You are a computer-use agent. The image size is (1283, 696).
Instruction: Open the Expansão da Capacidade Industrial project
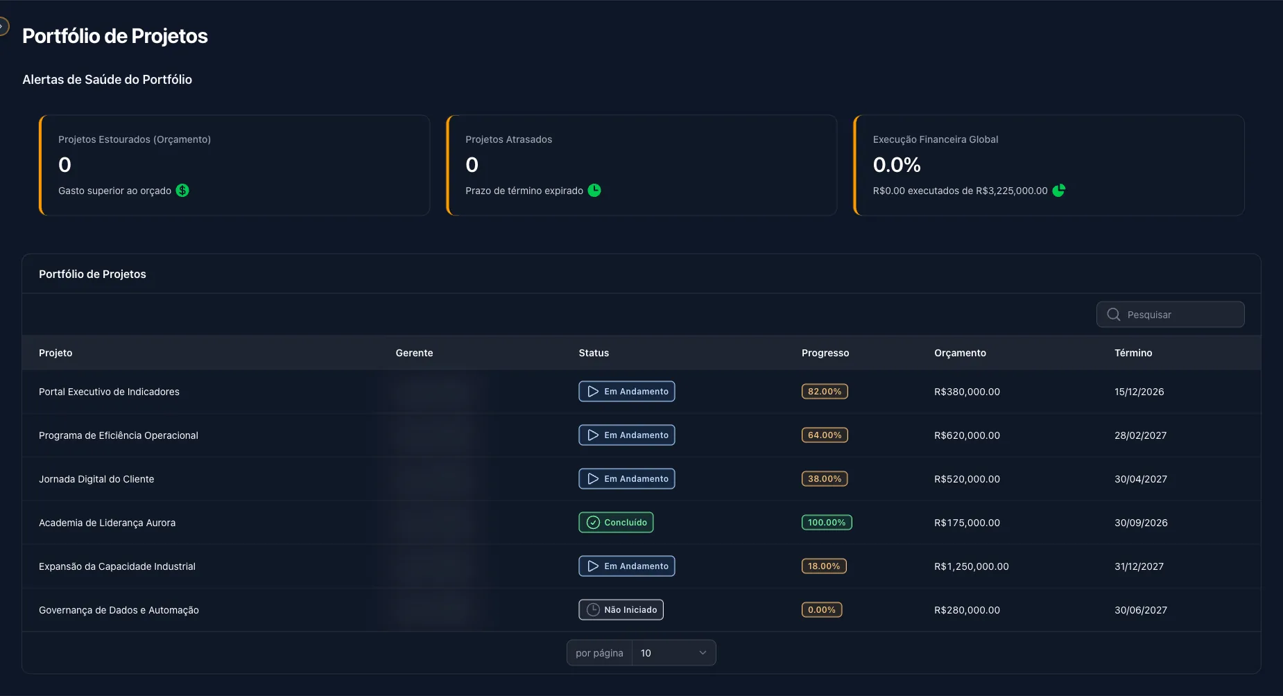[x=117, y=566]
